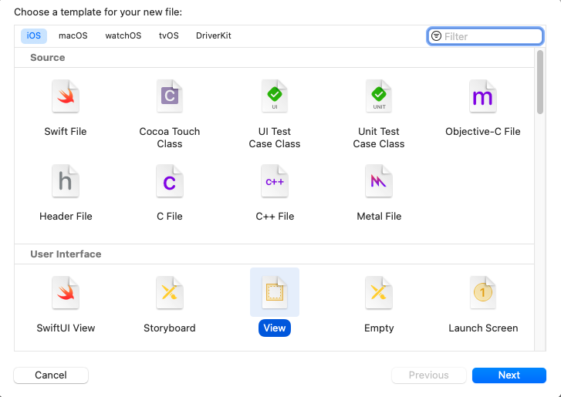The width and height of the screenshot is (561, 397).
Task: Click the "Header File" label
Action: [66, 216]
